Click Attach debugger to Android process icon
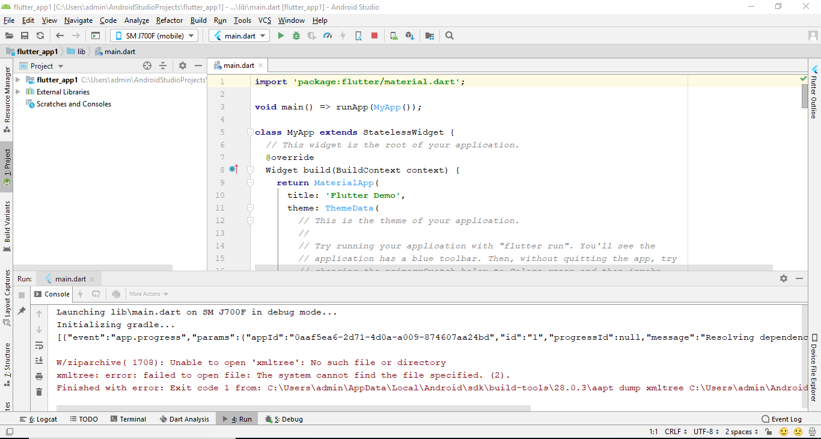The image size is (821, 439). click(359, 36)
